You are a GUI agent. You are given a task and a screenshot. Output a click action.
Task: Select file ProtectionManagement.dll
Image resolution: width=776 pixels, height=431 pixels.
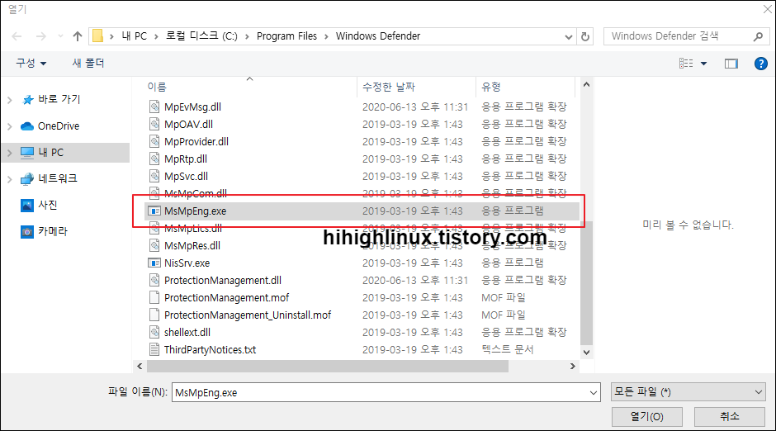223,280
